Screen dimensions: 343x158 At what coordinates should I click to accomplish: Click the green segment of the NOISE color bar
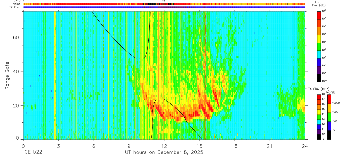coord(330,116)
